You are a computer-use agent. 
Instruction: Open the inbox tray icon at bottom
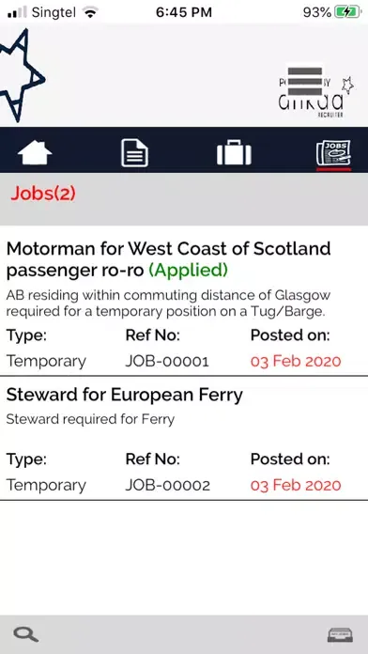pos(340,635)
